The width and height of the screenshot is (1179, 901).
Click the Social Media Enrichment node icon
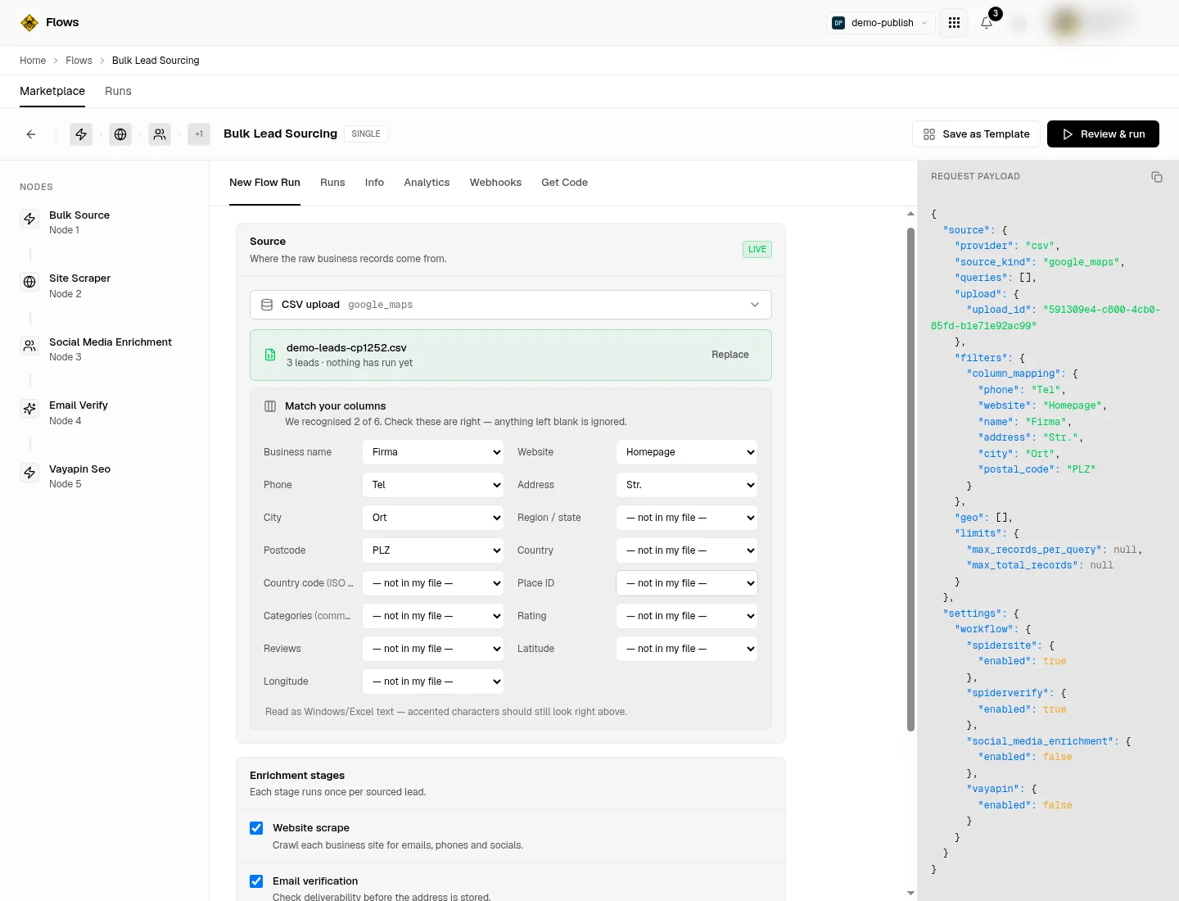pyautogui.click(x=29, y=346)
